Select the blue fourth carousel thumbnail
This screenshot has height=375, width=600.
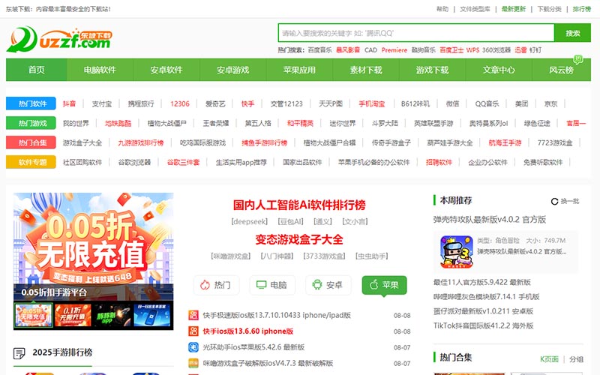click(152, 315)
